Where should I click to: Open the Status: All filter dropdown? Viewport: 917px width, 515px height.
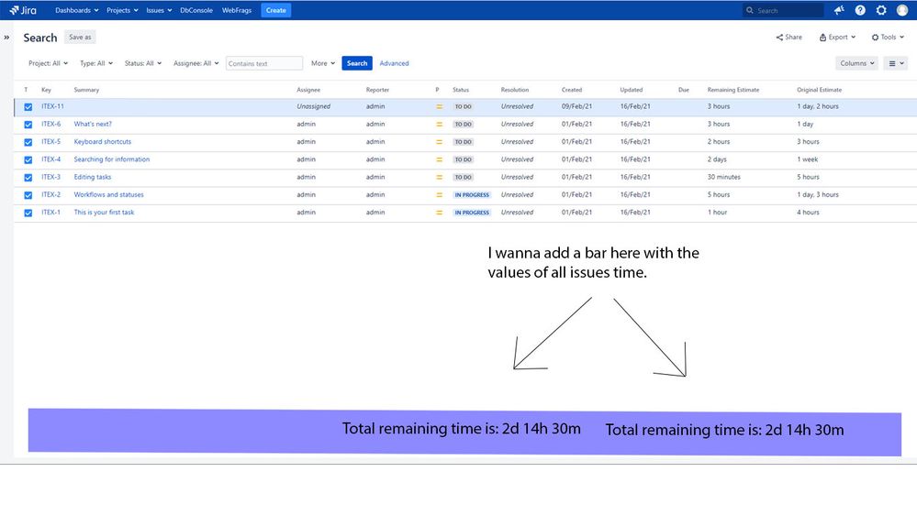142,63
